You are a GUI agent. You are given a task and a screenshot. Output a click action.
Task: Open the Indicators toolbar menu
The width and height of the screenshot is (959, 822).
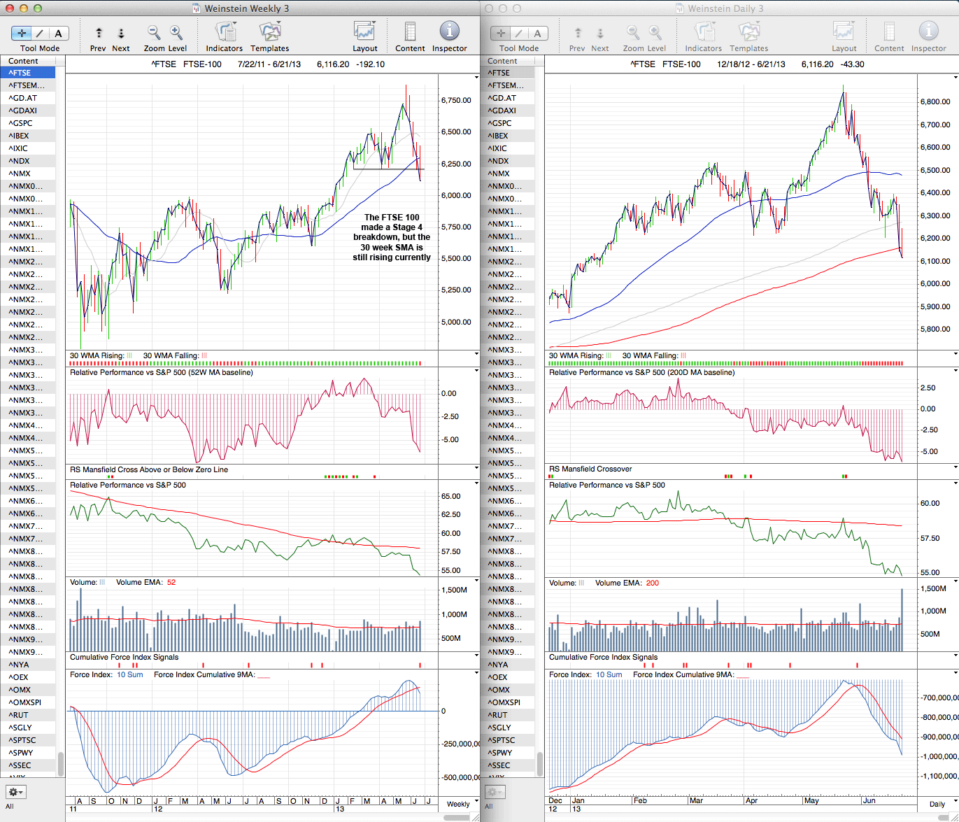(x=225, y=33)
